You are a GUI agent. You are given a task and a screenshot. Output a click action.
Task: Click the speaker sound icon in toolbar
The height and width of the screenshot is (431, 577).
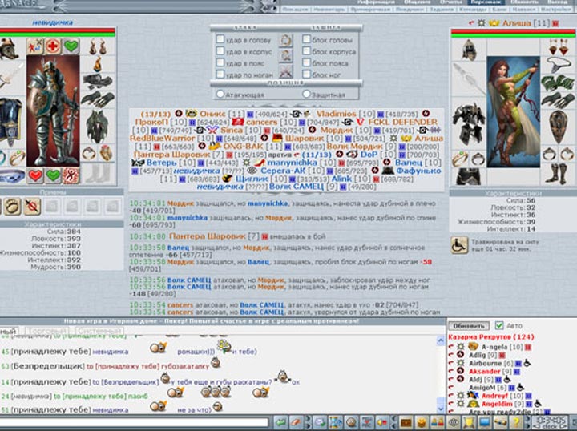(381, 423)
